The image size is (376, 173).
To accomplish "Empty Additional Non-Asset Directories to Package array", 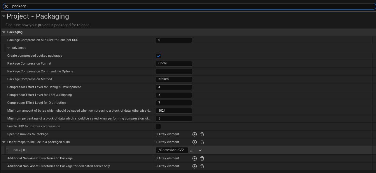I will coord(202,158).
